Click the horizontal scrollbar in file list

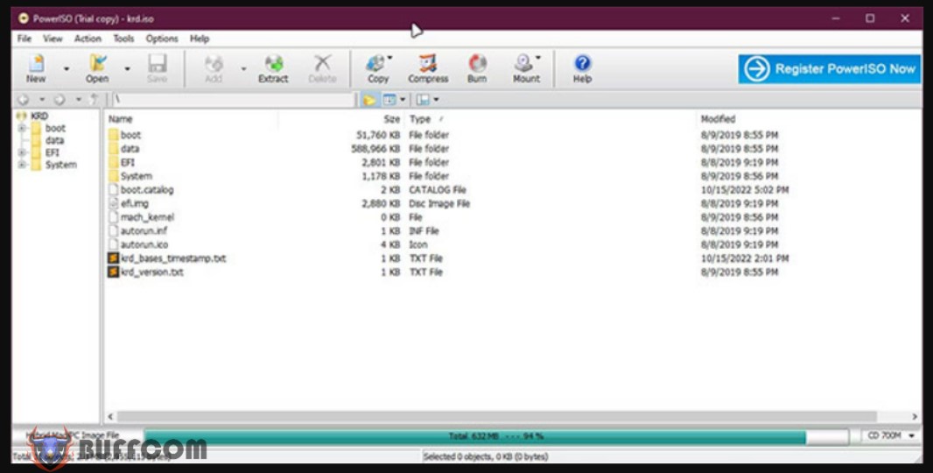coord(496,416)
